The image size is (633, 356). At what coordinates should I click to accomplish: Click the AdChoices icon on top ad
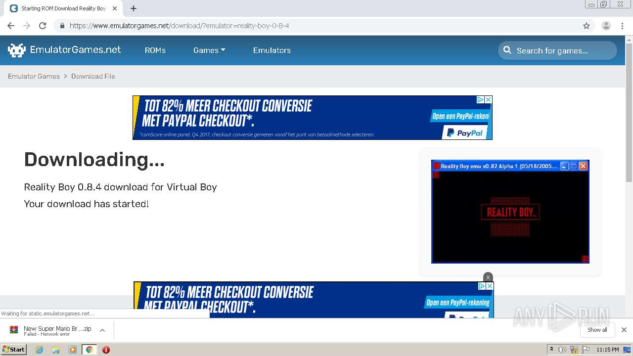pos(480,99)
